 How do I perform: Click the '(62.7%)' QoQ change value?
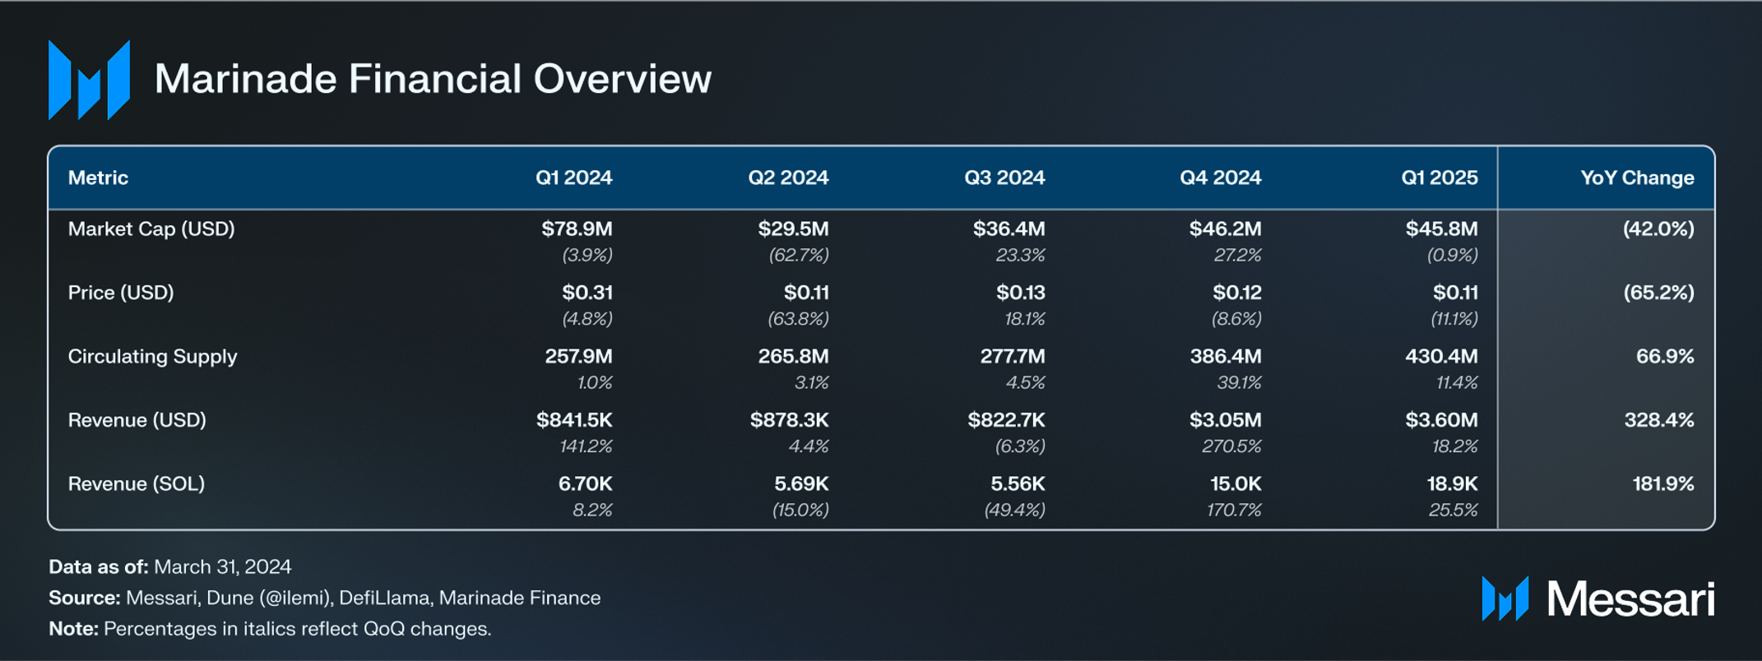(799, 255)
